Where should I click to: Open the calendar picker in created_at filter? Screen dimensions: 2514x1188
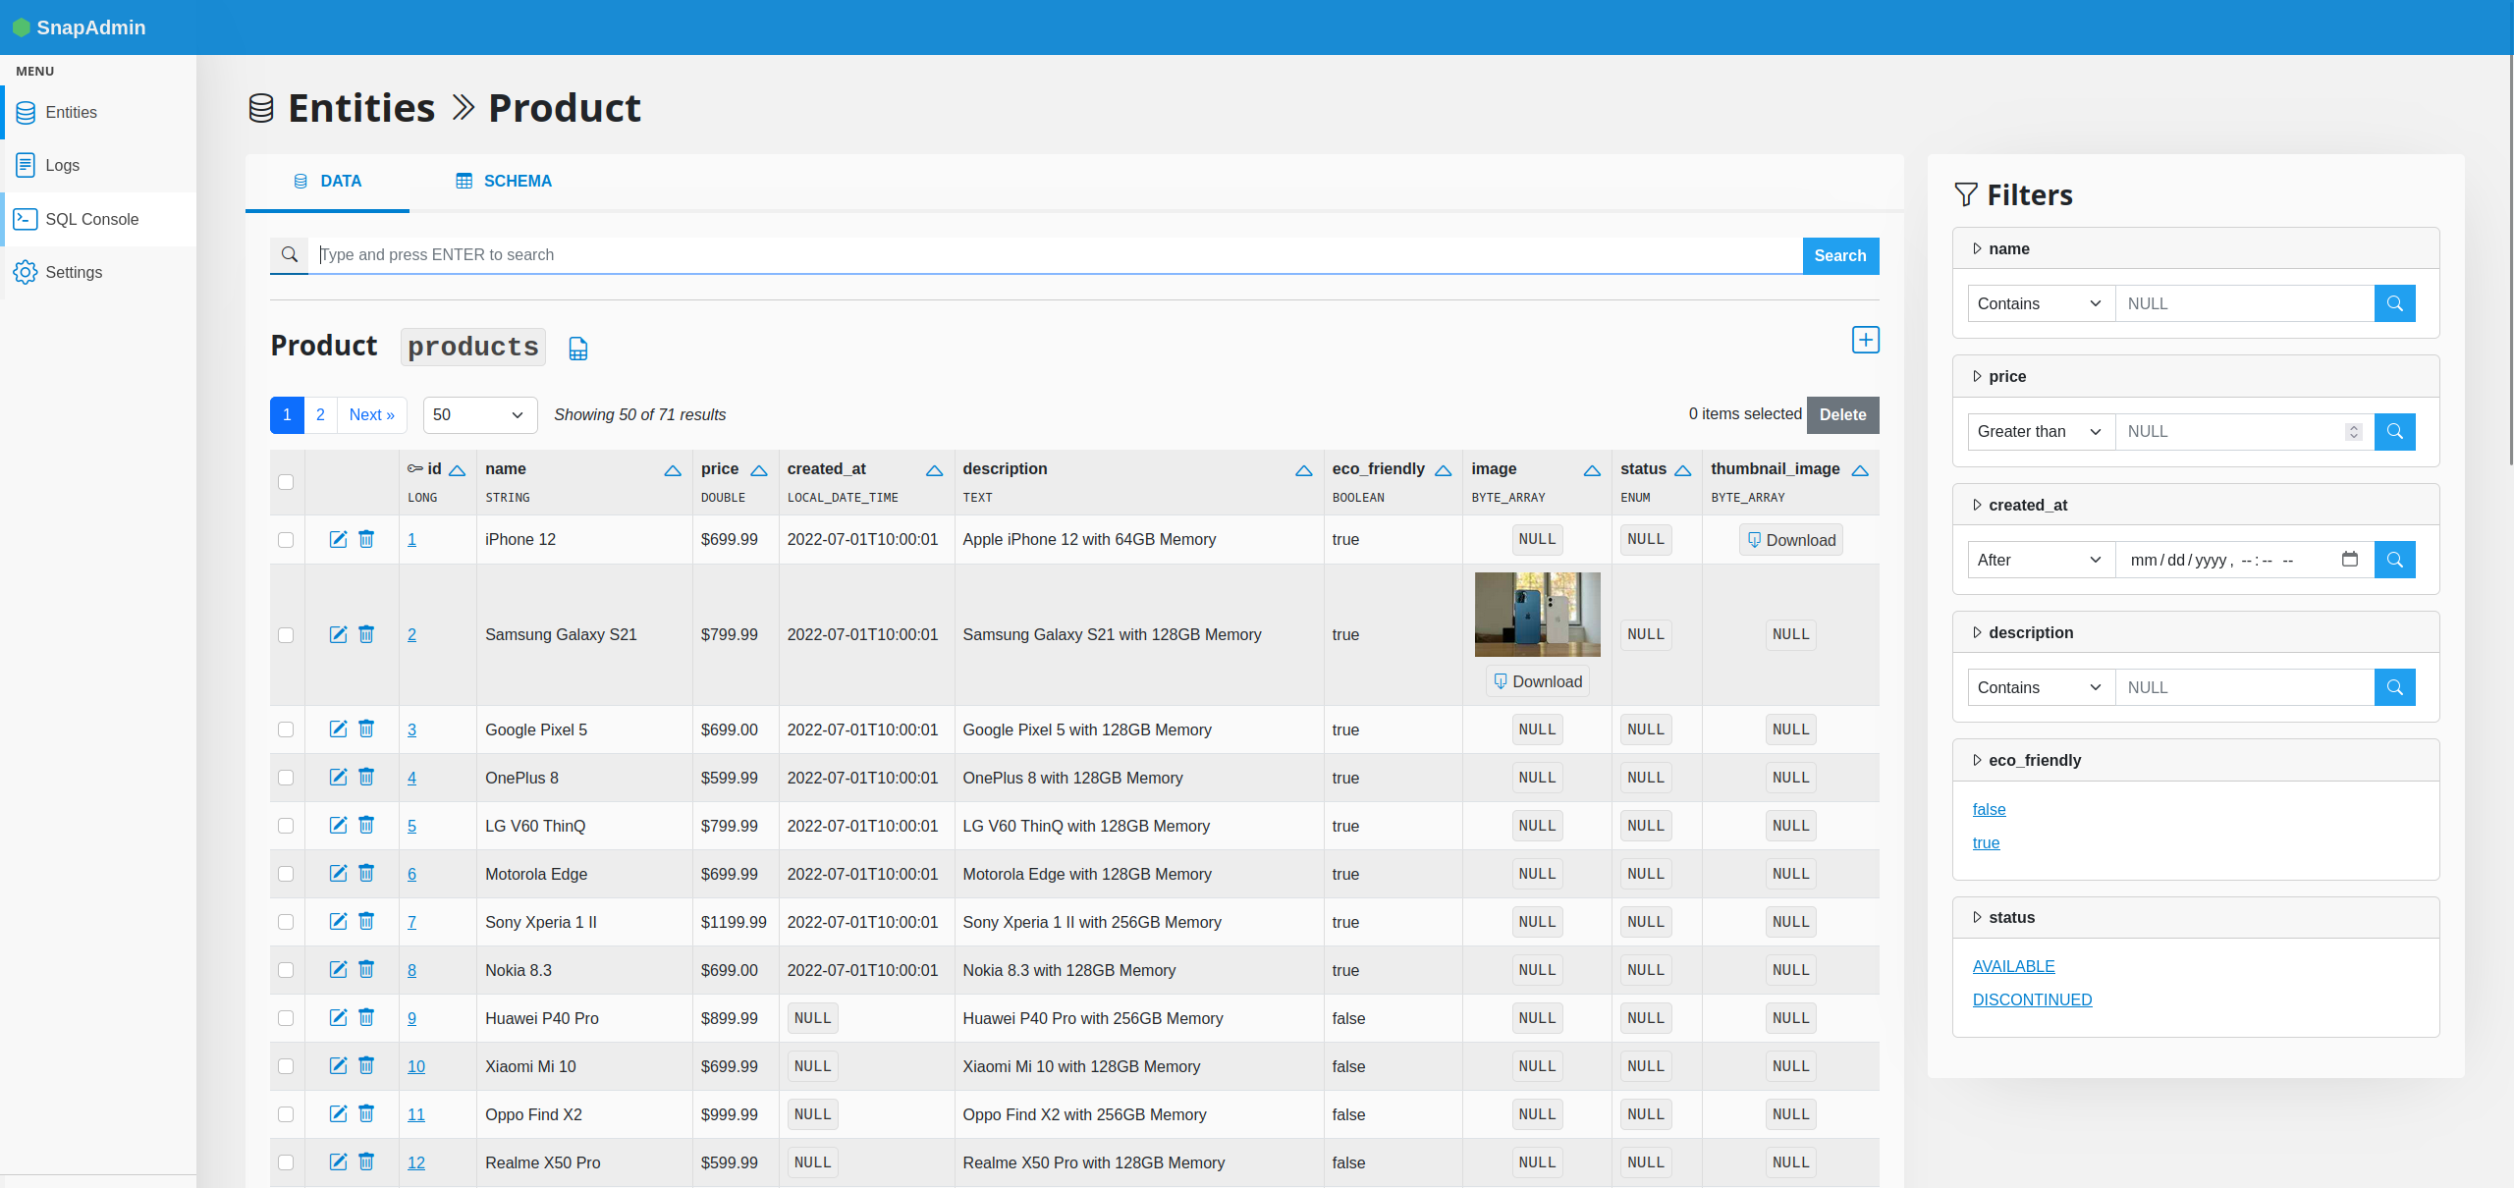click(x=2349, y=560)
